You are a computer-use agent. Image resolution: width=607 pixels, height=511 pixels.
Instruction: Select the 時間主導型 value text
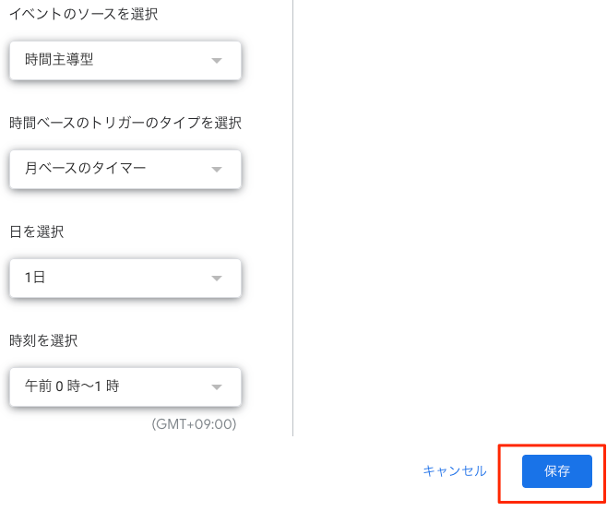click(x=59, y=61)
